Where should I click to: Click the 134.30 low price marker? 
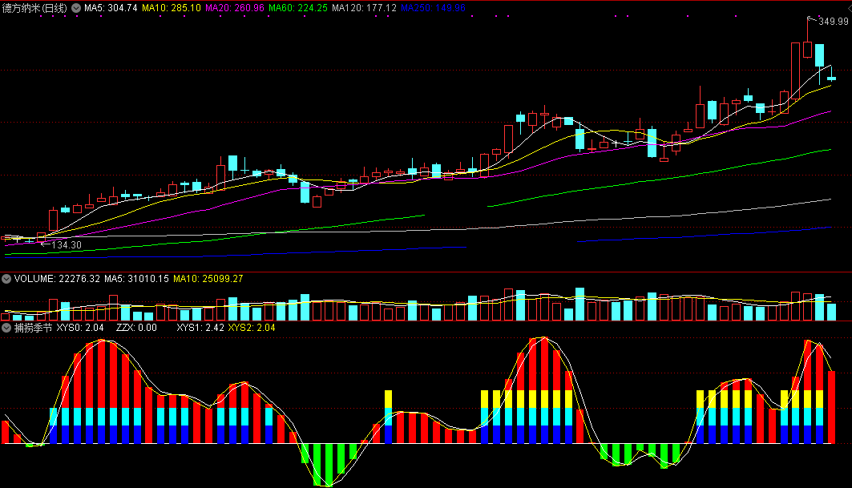67,245
